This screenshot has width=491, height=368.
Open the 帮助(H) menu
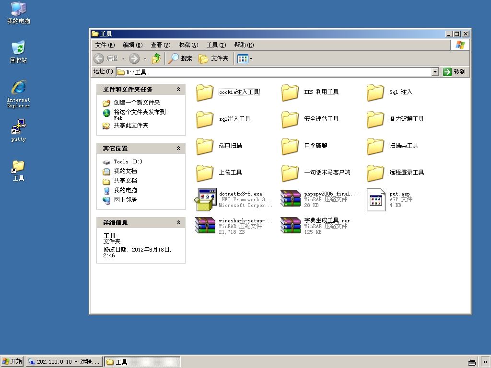pyautogui.click(x=244, y=45)
